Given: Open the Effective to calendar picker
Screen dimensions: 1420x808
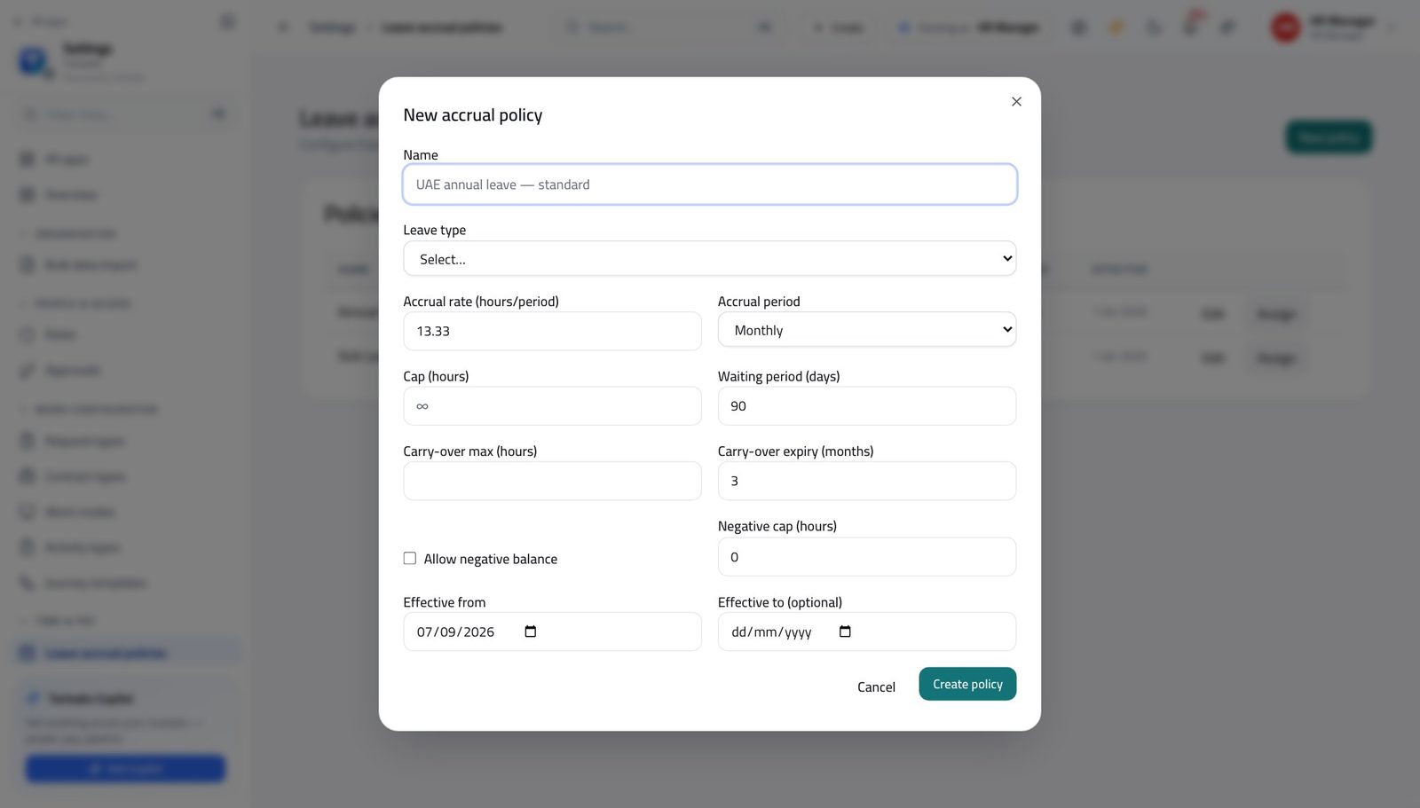Looking at the screenshot, I should click(x=845, y=631).
